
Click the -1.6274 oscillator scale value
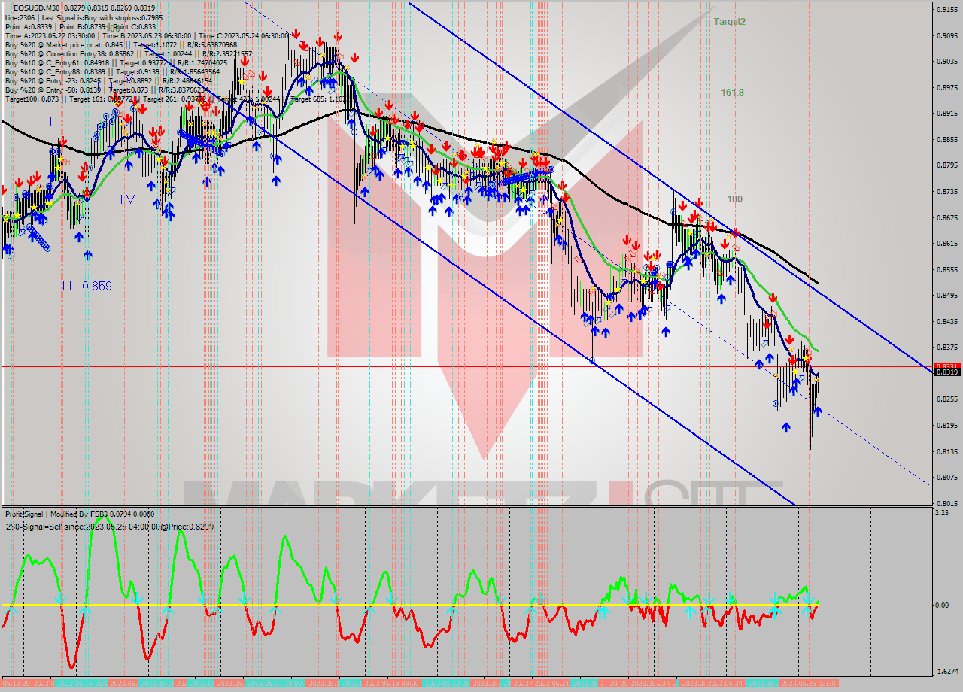pyautogui.click(x=946, y=671)
